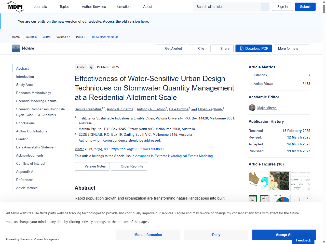Expand the Journals dropdown
The width and height of the screenshot is (326, 244).
(40, 7)
